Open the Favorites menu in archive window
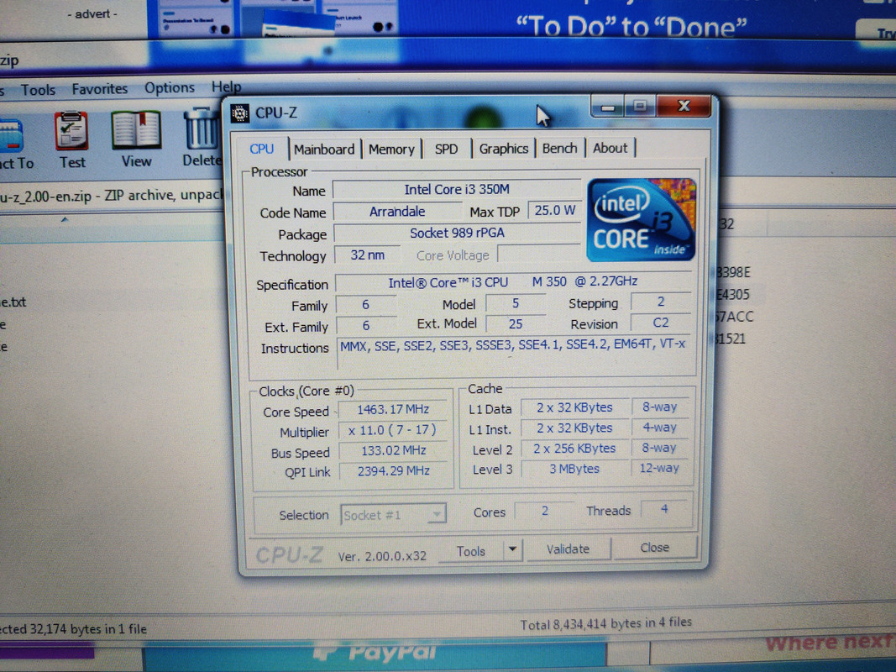Viewport: 896px width, 672px height. click(x=99, y=89)
